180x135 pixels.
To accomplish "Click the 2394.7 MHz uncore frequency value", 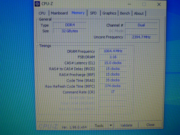I will (141, 37).
